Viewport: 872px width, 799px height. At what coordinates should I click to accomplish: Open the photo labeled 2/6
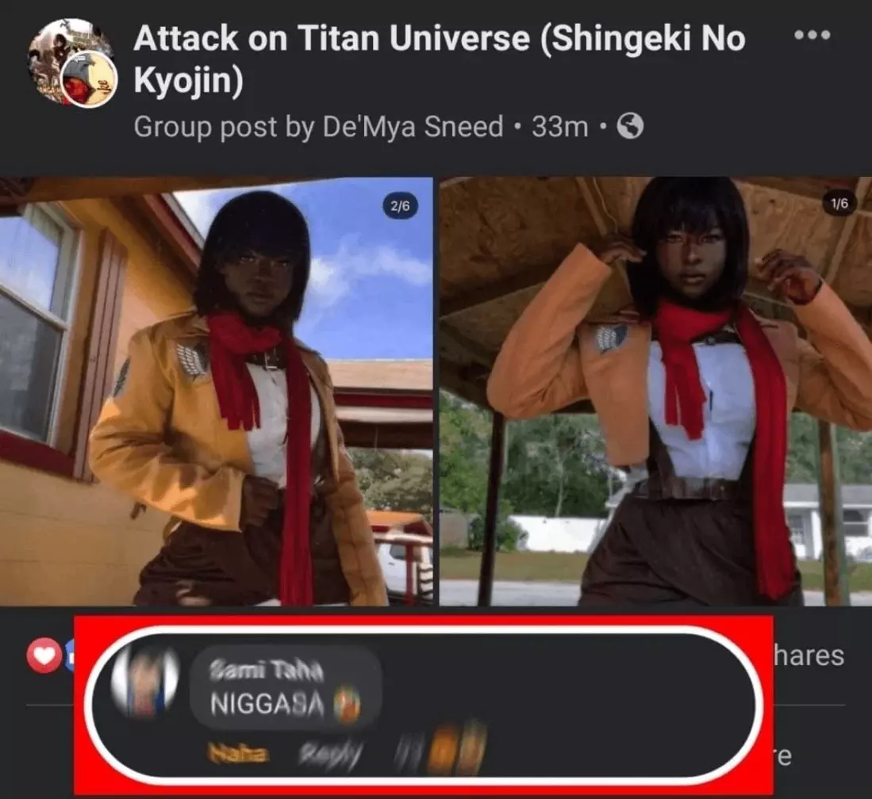pyautogui.click(x=217, y=391)
